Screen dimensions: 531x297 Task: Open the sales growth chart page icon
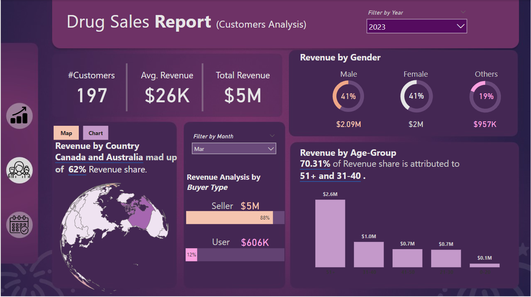(x=20, y=116)
